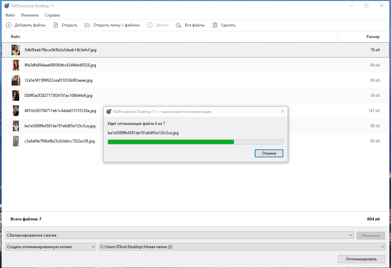Click the 89 кб size value
391x268 pixels.
[375, 141]
